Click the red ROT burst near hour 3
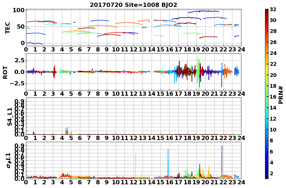The width and height of the screenshot is (286, 188). click(54, 72)
